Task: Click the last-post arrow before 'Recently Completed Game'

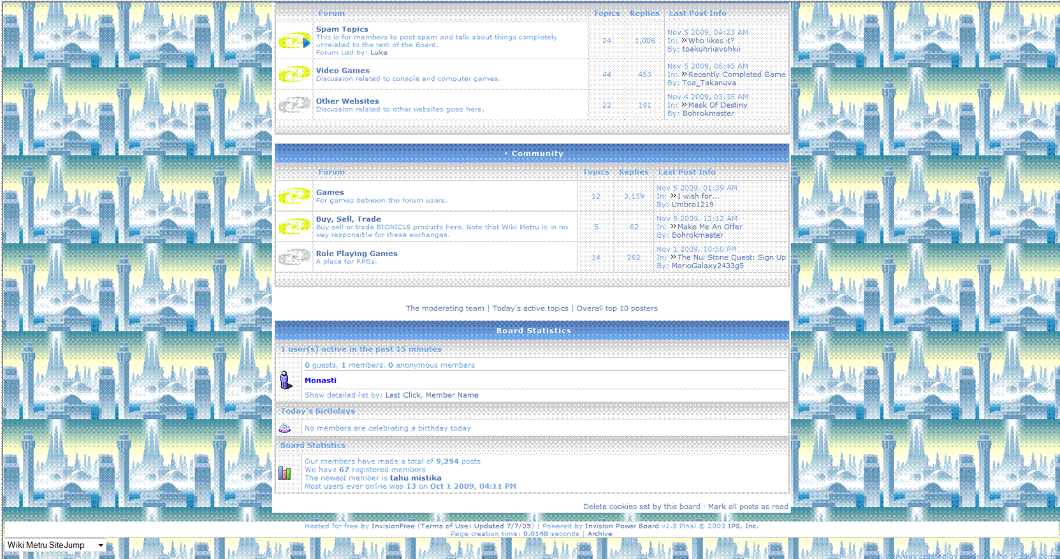Action: pos(684,75)
